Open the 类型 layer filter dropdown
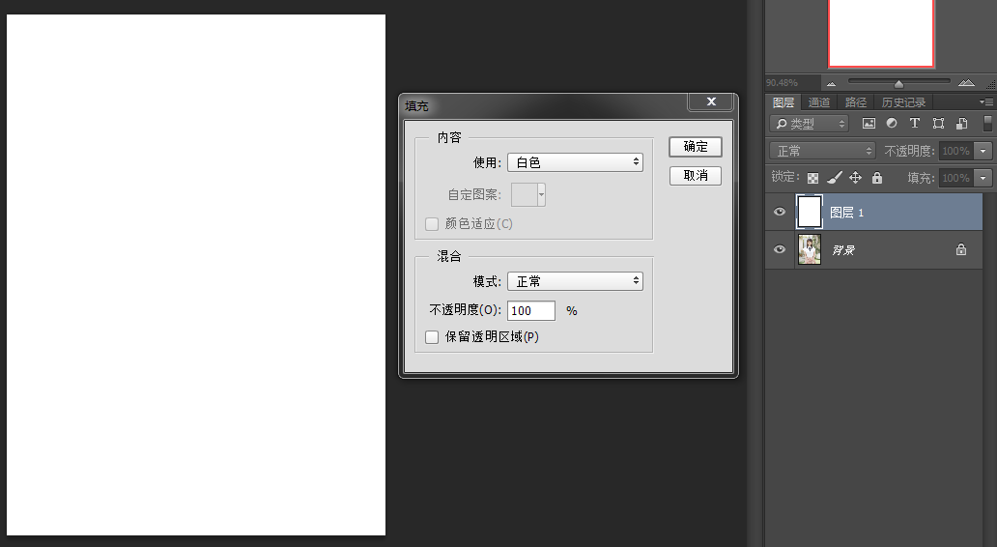 pyautogui.click(x=809, y=124)
